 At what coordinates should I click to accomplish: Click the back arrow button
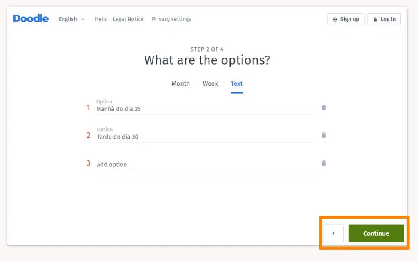334,233
